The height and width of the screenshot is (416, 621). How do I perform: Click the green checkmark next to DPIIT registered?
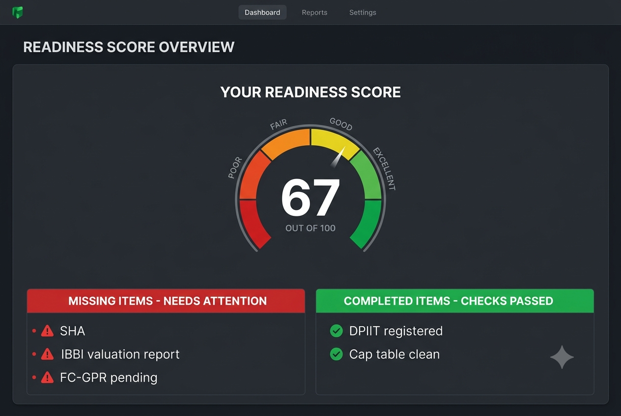coord(336,331)
